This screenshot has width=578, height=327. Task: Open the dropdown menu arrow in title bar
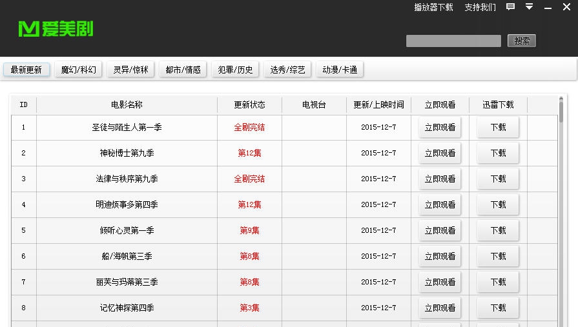coord(529,6)
